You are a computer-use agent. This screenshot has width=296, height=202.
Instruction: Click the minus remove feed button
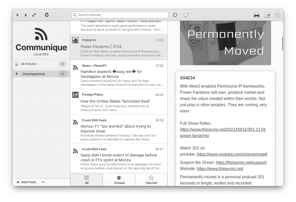point(43,182)
